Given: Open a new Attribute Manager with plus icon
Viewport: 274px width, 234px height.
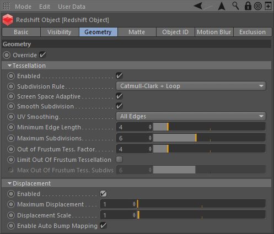Looking at the screenshot, I should click(x=268, y=6).
